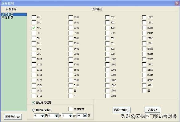Close the 远程控制 dialog window
Image resolution: width=180 pixels, height=122 pixels.
pos(177,3)
